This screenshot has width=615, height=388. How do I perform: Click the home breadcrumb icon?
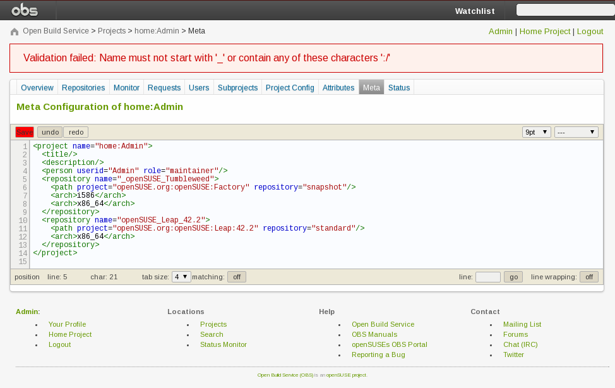pyautogui.click(x=13, y=30)
